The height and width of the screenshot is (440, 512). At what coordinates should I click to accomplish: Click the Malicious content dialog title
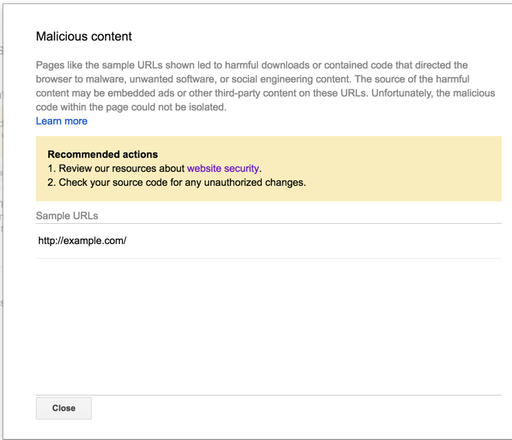(x=84, y=37)
